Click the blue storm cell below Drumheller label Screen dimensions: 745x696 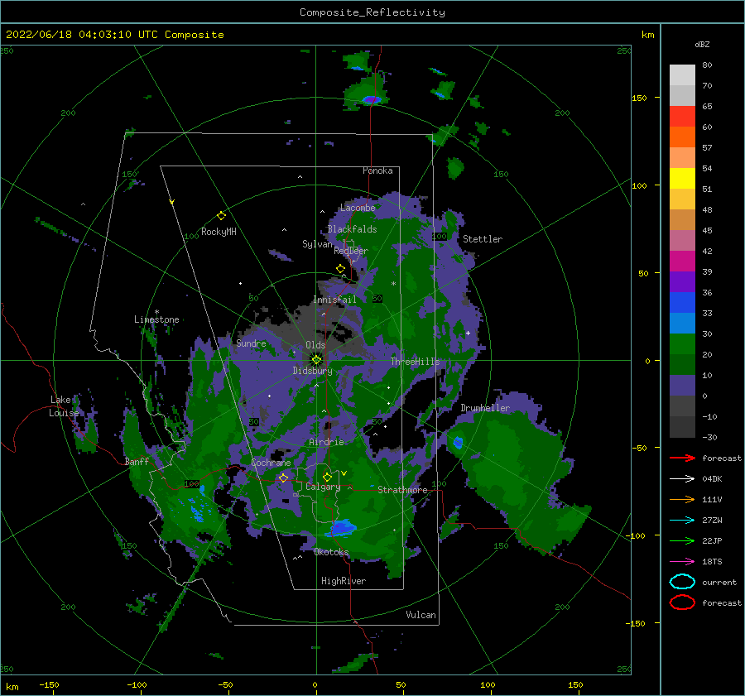tap(458, 443)
